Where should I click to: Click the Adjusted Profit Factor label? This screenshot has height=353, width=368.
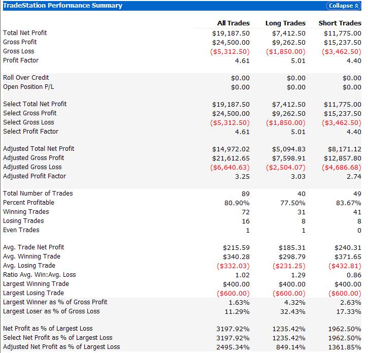click(35, 176)
